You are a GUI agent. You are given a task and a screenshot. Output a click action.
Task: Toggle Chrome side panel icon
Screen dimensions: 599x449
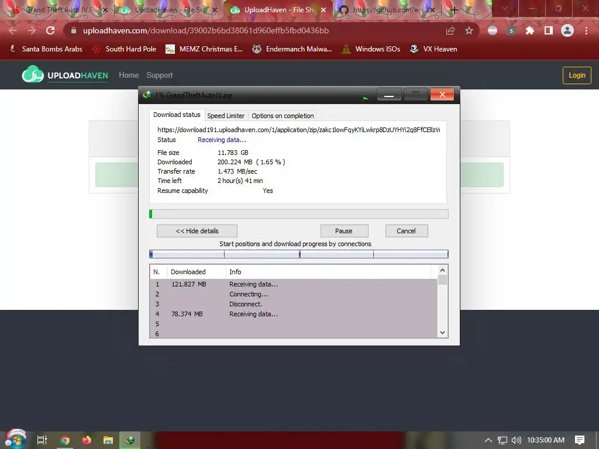[549, 30]
